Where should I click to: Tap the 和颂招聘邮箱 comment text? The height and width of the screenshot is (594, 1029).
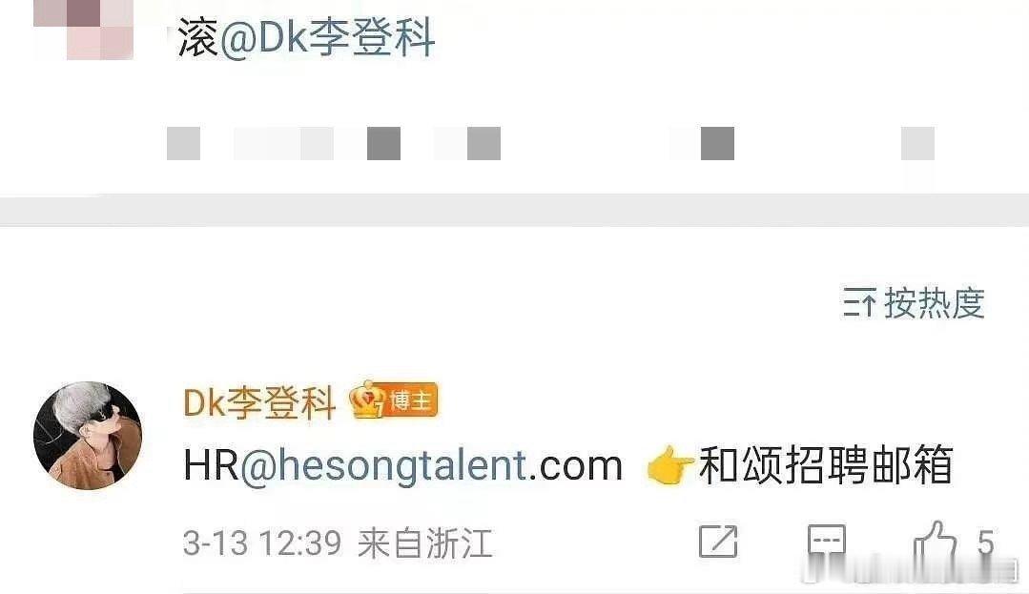point(826,464)
